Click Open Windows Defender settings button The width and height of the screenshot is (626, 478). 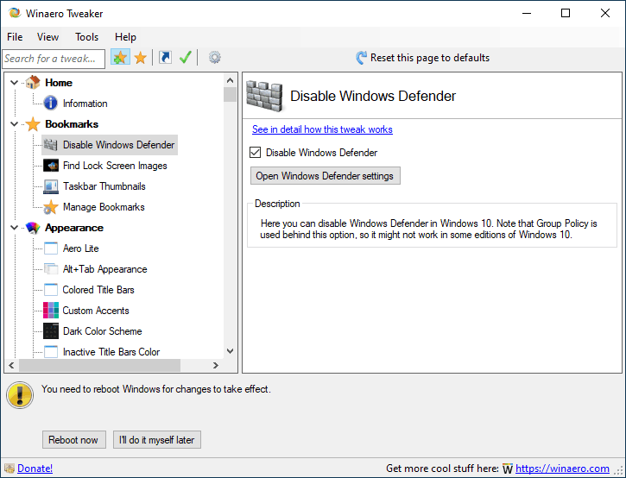coord(326,176)
